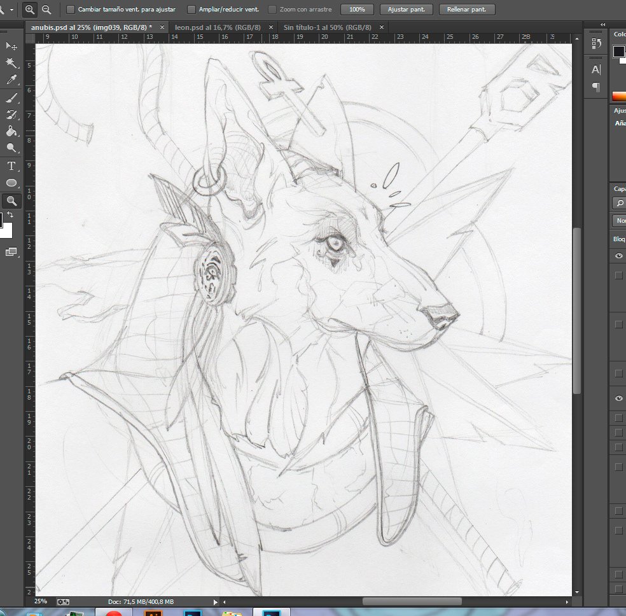626x616 pixels.
Task: Open the status bar info arrow menu
Action: [215, 601]
